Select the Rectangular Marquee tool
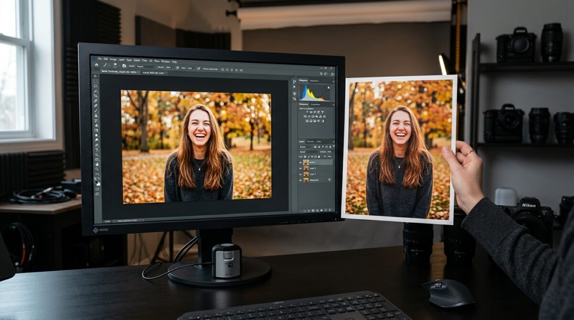Screen dimensions: 574x320 click(x=96, y=81)
